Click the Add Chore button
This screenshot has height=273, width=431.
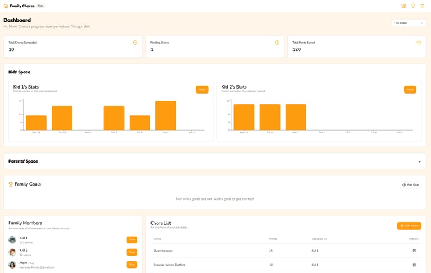[x=409, y=226]
